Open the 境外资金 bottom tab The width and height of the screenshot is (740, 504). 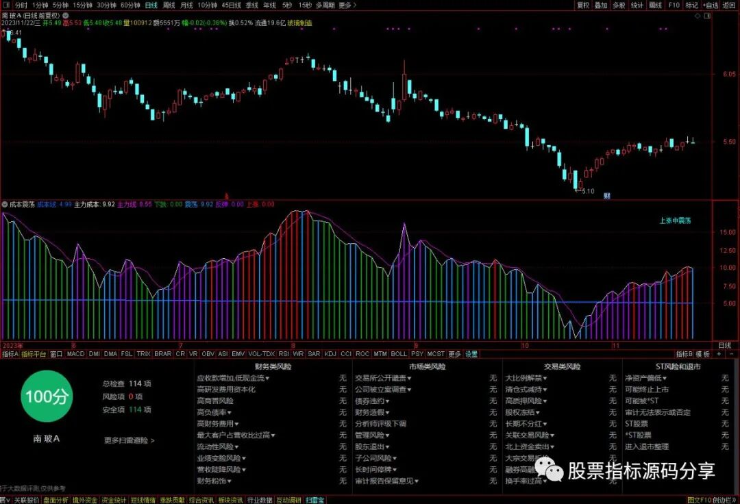click(x=85, y=500)
